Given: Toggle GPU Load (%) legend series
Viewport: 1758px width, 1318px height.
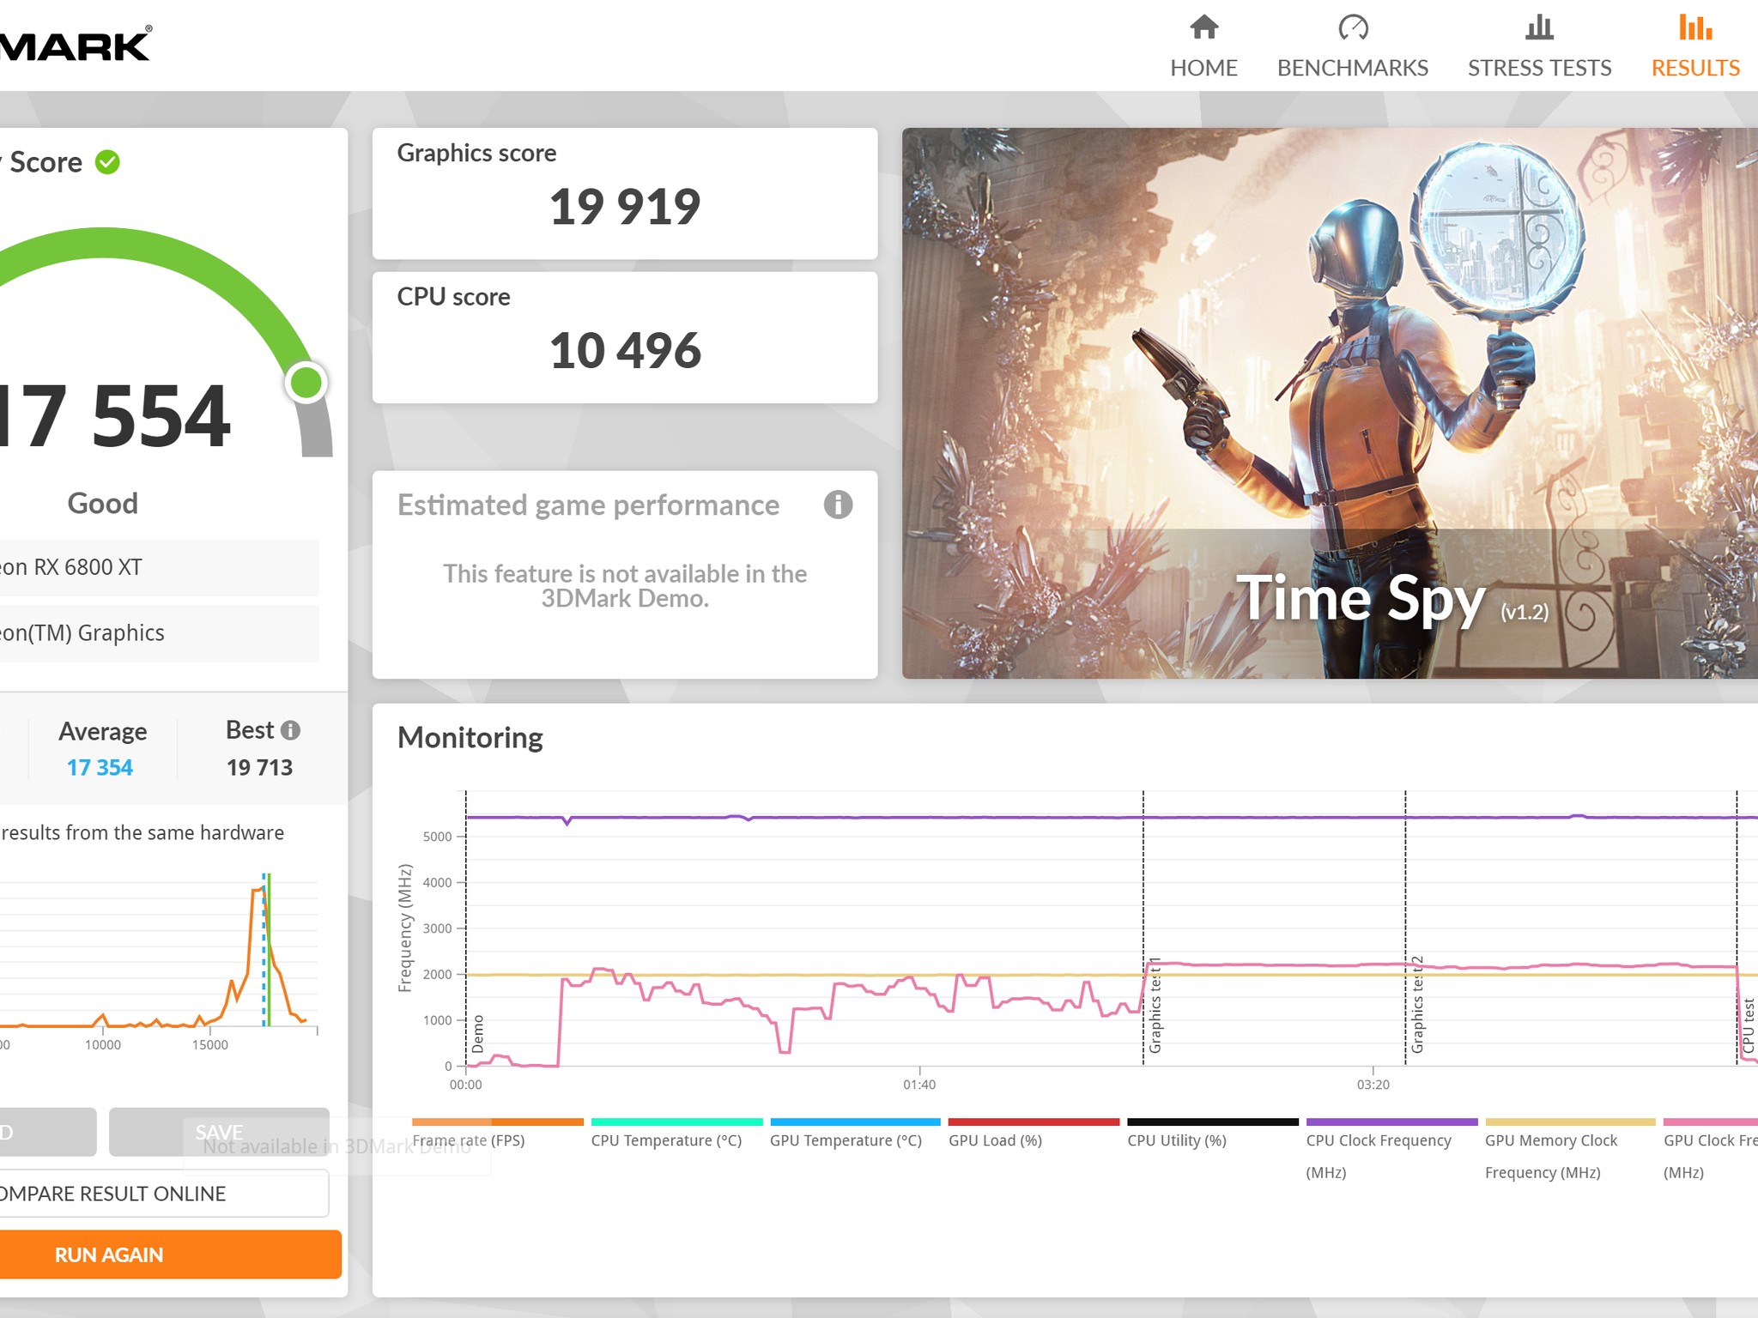Looking at the screenshot, I should [x=995, y=1140].
